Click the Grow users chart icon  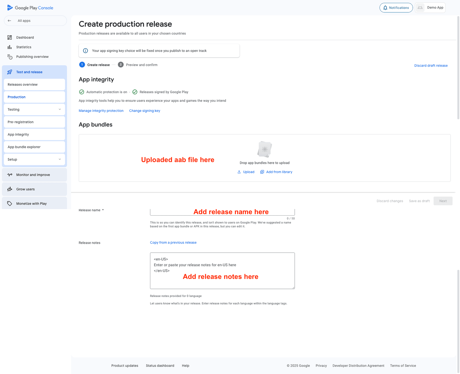pos(9,189)
